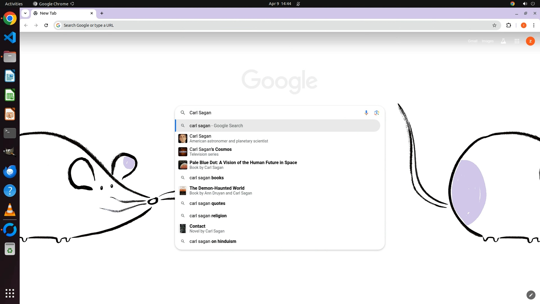Open the Images link
This screenshot has height=304, width=540.
click(x=487, y=41)
